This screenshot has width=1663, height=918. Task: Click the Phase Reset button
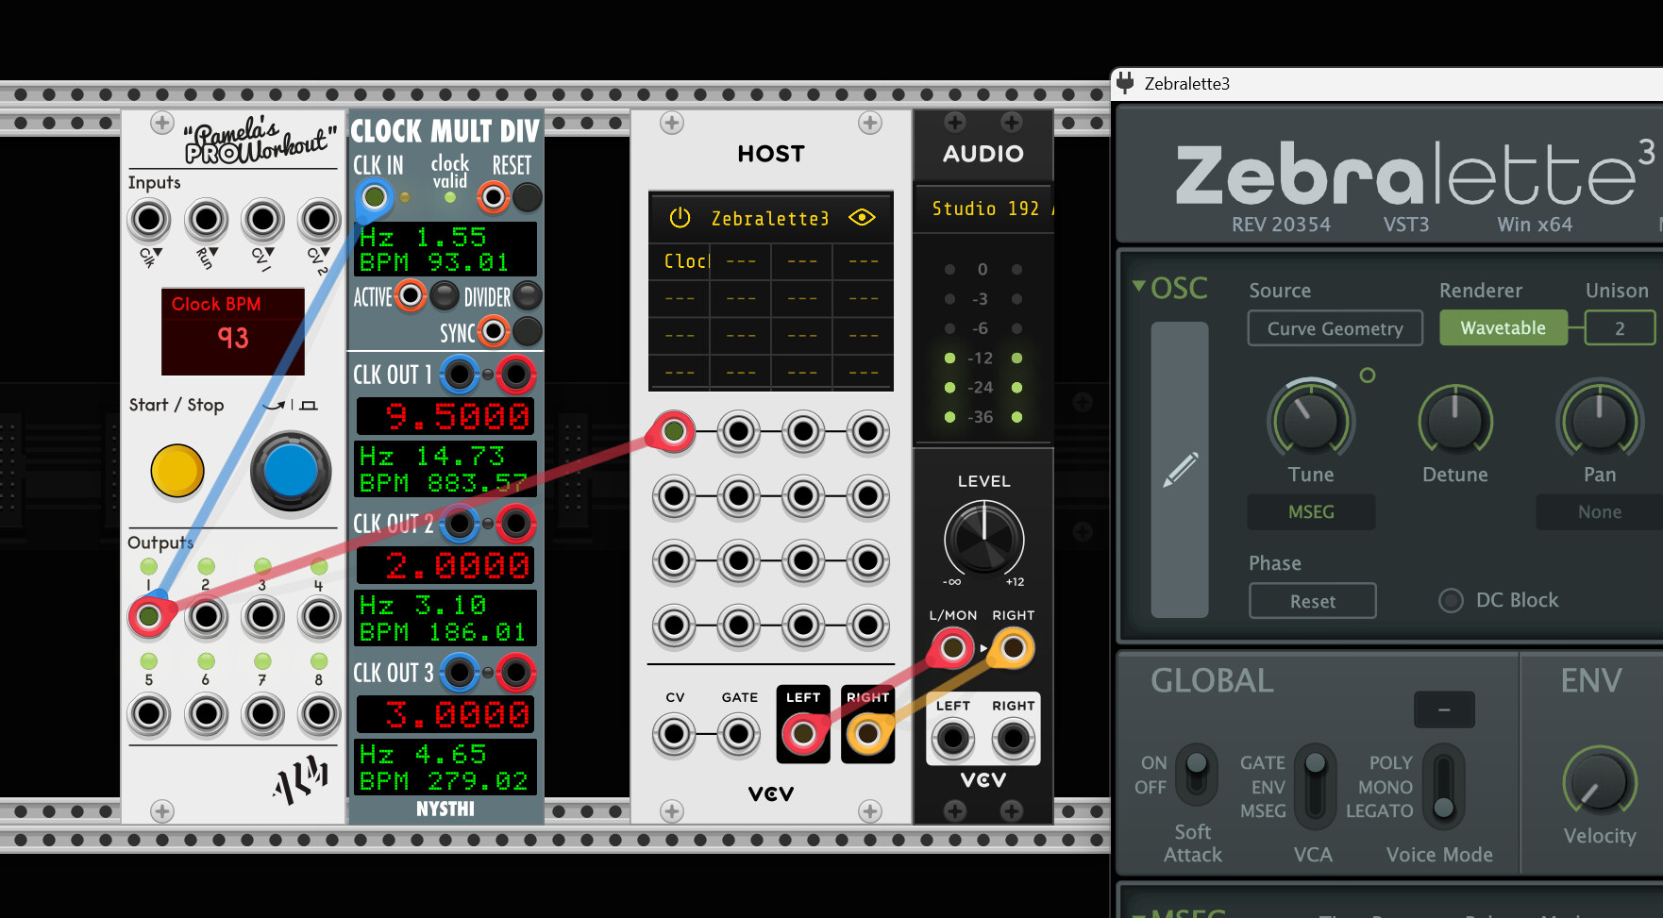tap(1312, 602)
